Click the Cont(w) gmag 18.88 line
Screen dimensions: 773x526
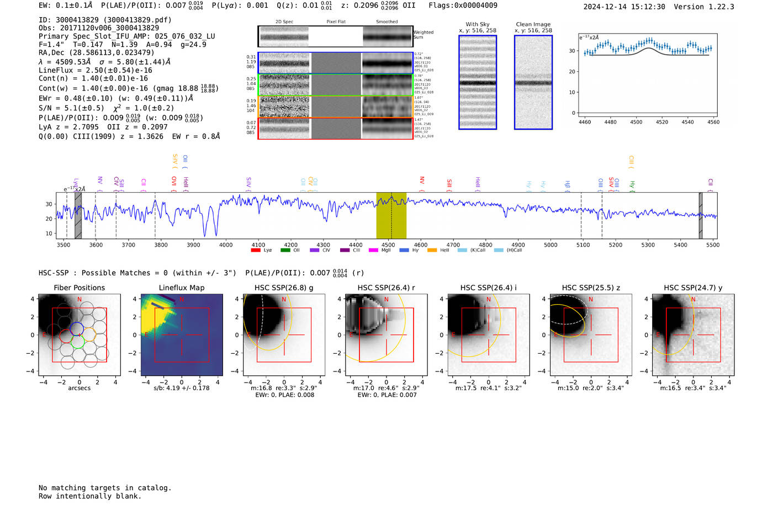click(x=129, y=88)
